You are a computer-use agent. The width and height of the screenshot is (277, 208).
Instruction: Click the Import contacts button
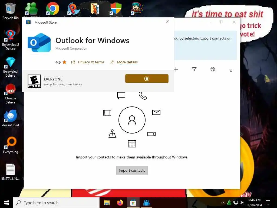tap(132, 170)
